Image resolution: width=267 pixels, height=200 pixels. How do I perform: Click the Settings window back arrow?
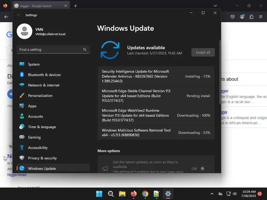pos(19,15)
